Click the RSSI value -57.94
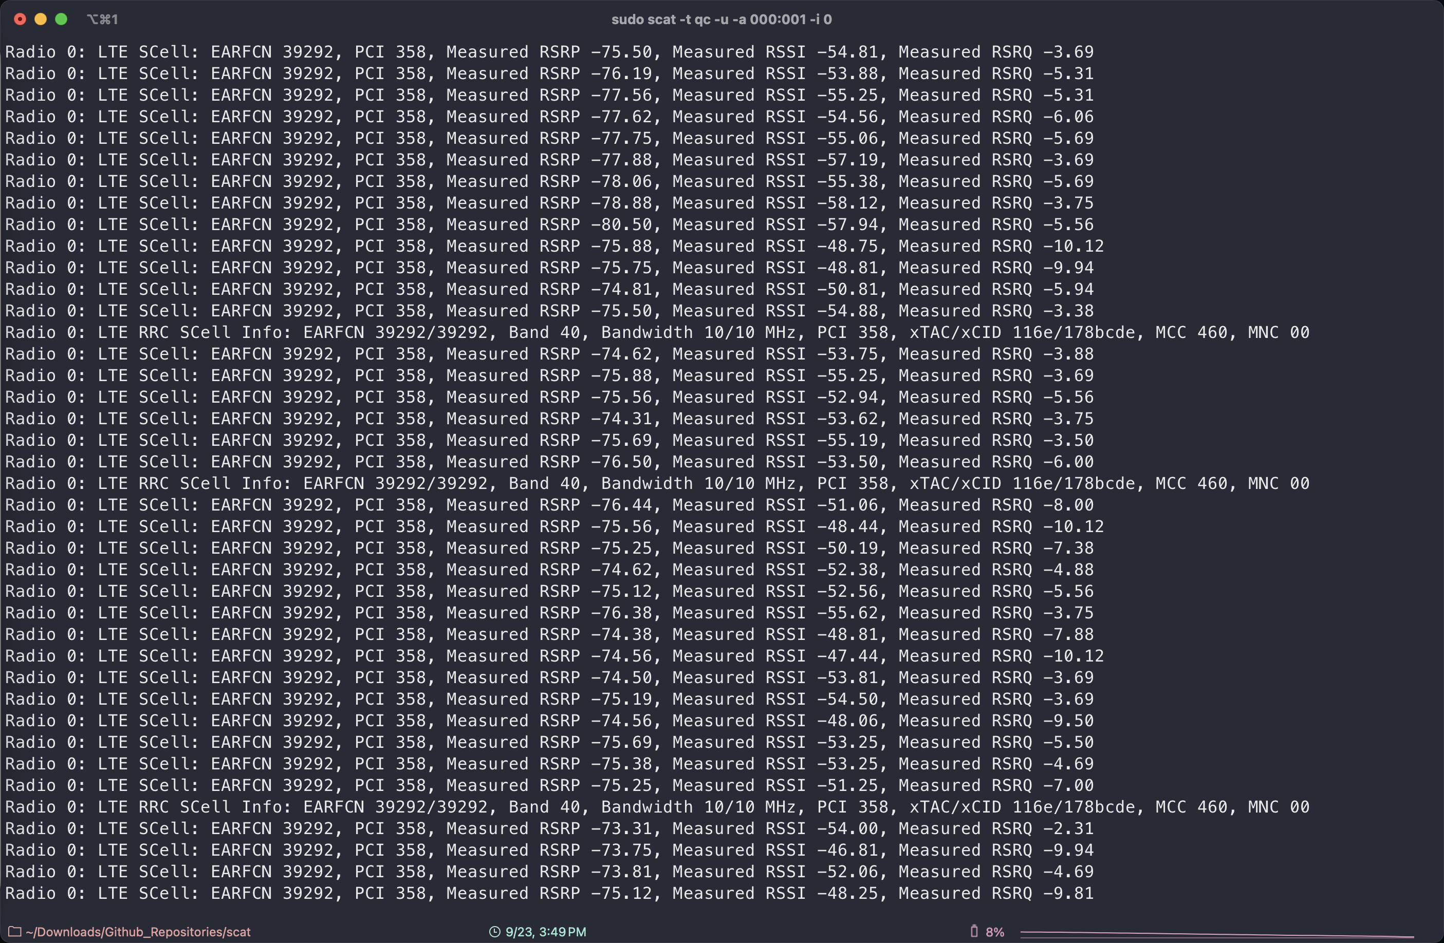This screenshot has height=943, width=1444. (847, 224)
